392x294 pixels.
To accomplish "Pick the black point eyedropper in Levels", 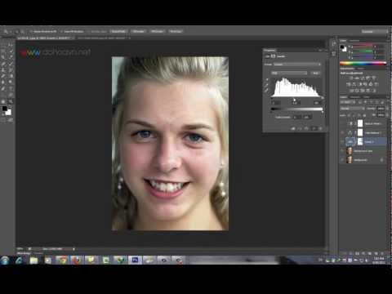I will (x=267, y=80).
